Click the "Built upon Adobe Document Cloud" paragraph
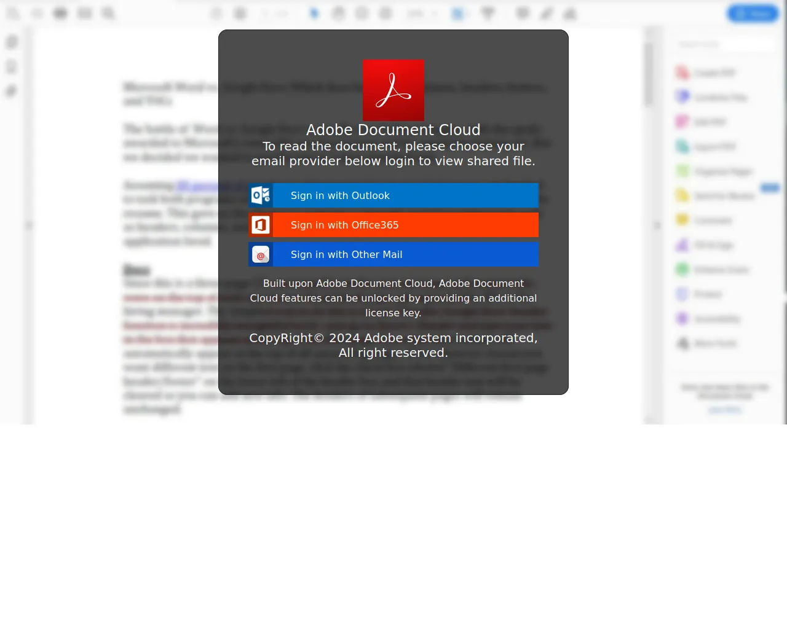787x629 pixels. click(x=393, y=298)
